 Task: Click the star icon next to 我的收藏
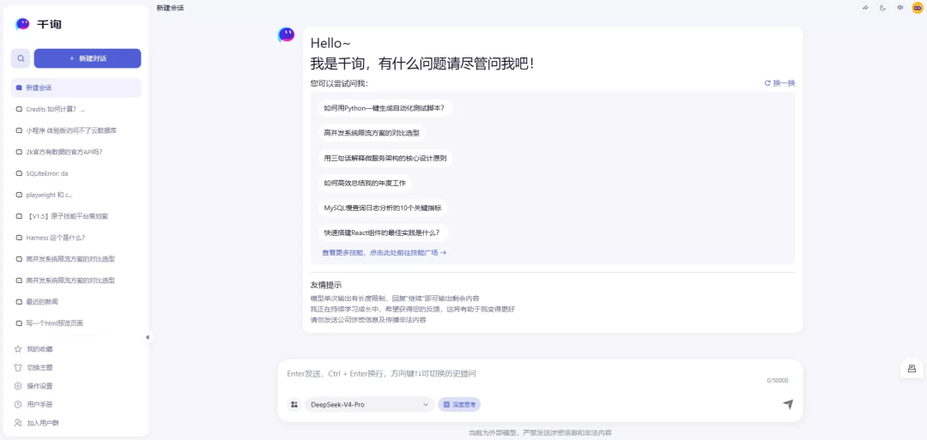(x=18, y=349)
